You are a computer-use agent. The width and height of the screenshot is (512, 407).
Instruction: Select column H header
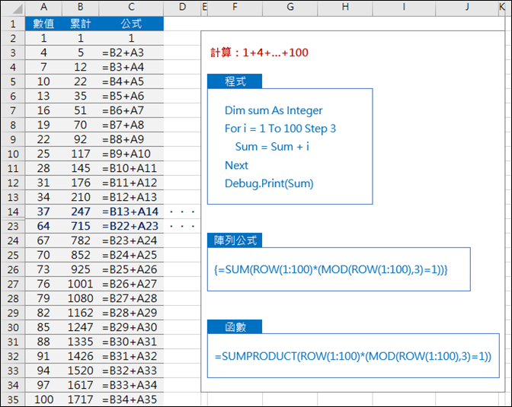tap(345, 7)
